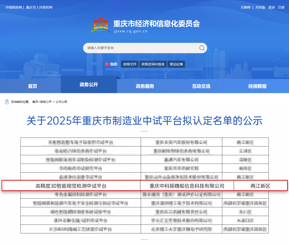289x246 pixels.
Task: Click the 注册 register link
Action: click(x=281, y=7)
